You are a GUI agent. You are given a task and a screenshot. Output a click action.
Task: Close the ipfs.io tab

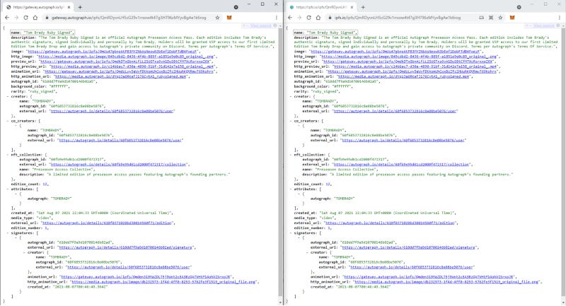click(352, 7)
